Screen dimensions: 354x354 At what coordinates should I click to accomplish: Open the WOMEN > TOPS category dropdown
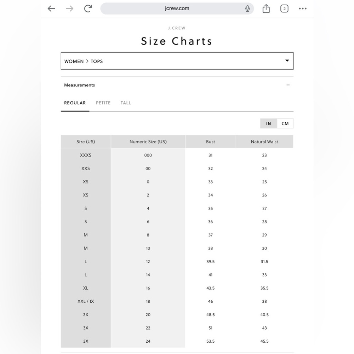pyautogui.click(x=177, y=61)
